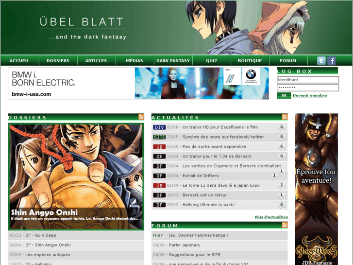Open the BMW i Born Electric banner ad
Image resolution: width=353 pixels, height=265 pixels.
pyautogui.click(x=138, y=83)
